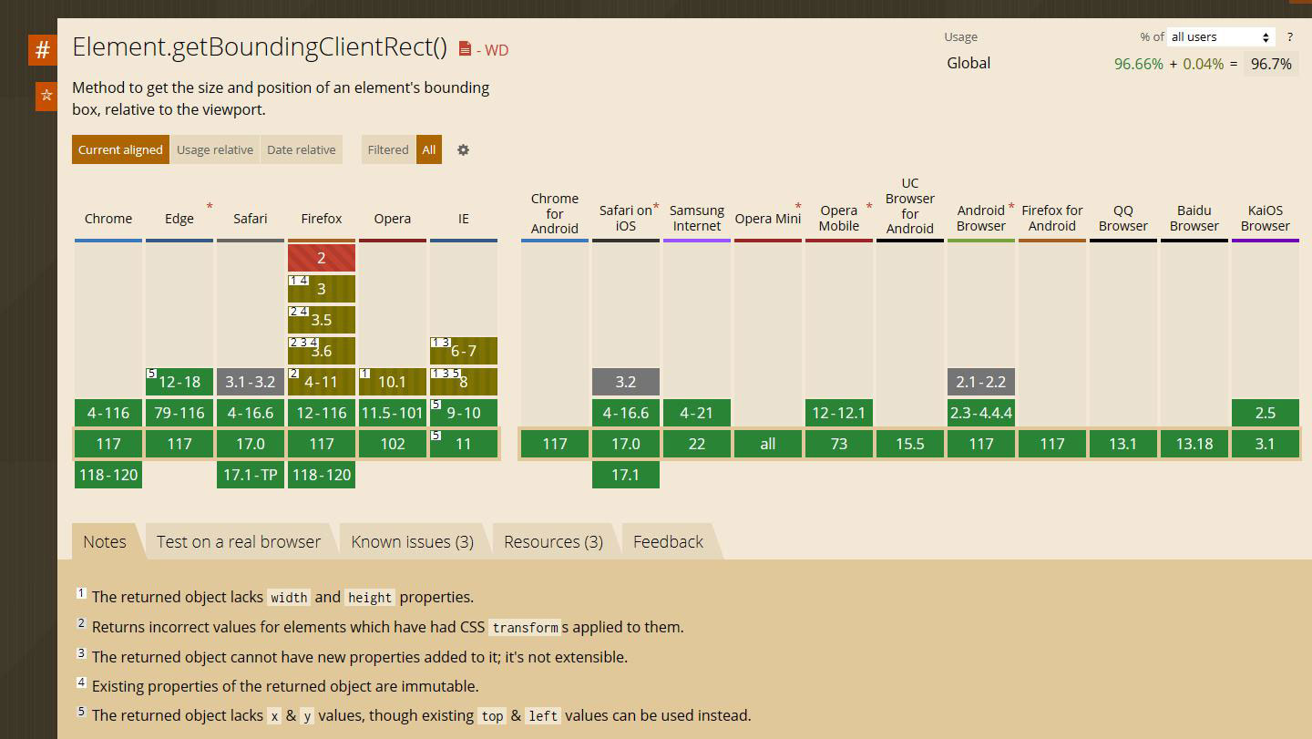Select the Android Browser 2.1-2.2 cell

(x=981, y=382)
